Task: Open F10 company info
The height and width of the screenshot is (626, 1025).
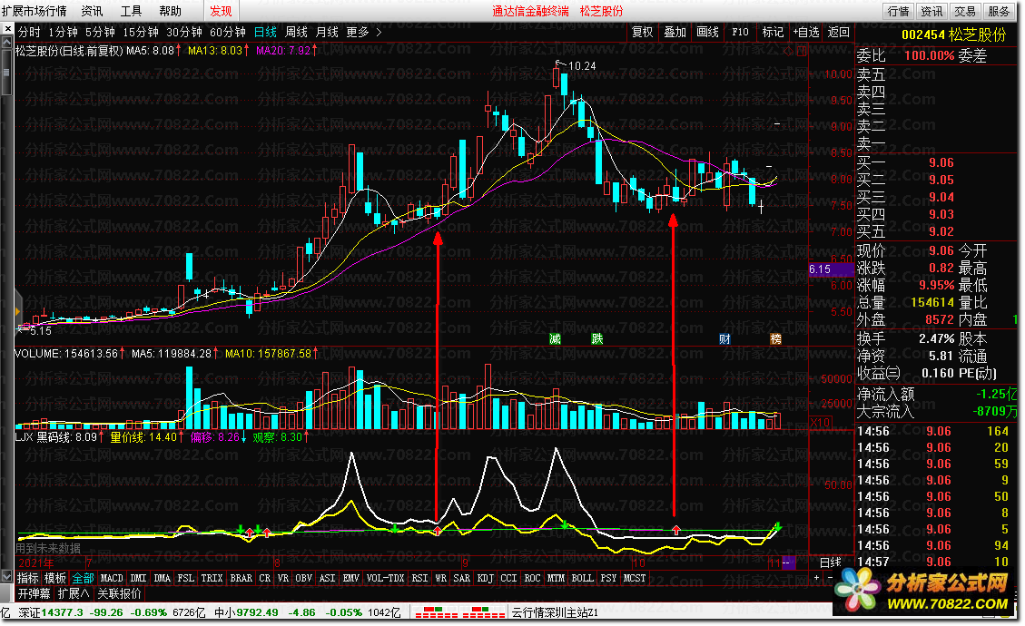Action: [x=740, y=32]
